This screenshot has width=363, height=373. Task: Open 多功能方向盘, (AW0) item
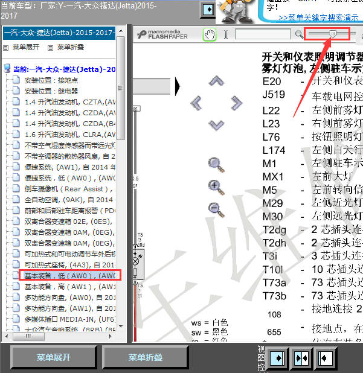click(x=70, y=298)
